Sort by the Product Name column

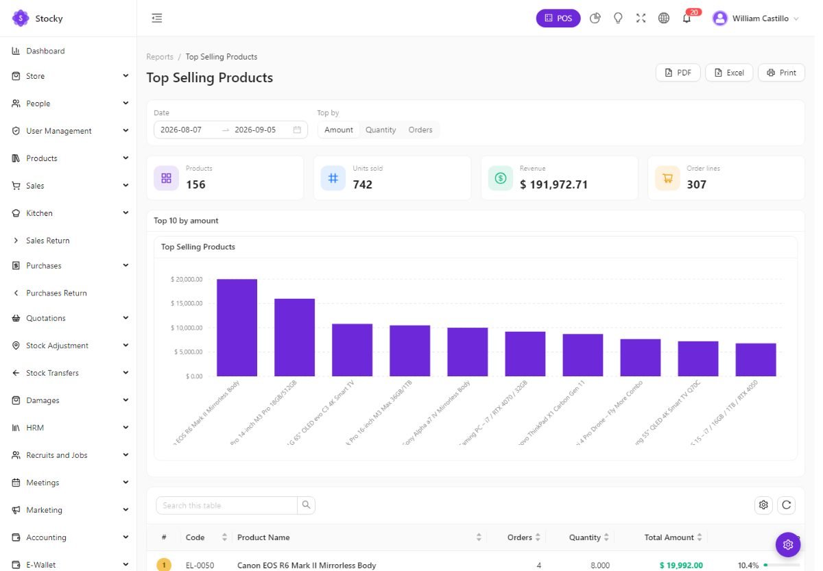359,537
